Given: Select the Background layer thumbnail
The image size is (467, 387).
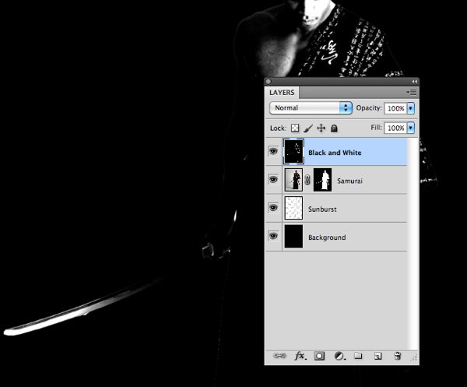Looking at the screenshot, I should click(x=293, y=236).
